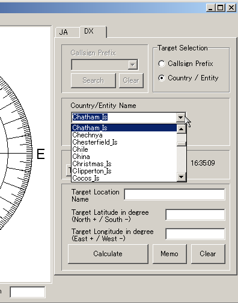Select Cocos_Is at the list bottom

124,178
